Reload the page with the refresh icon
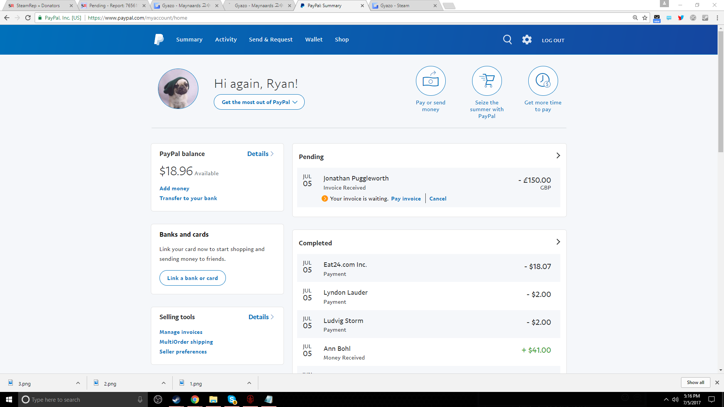This screenshot has width=724, height=407. (x=28, y=18)
